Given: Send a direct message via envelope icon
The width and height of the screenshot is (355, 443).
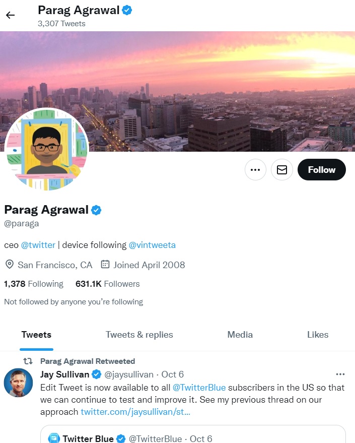Looking at the screenshot, I should 282,169.
